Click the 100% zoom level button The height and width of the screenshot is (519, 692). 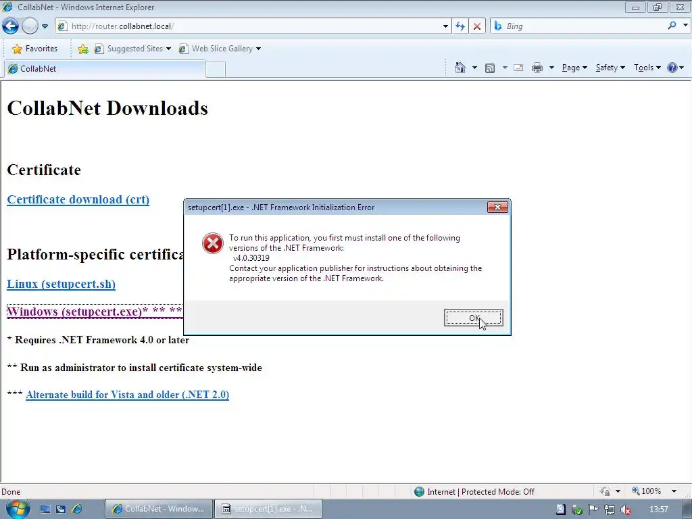pos(647,491)
